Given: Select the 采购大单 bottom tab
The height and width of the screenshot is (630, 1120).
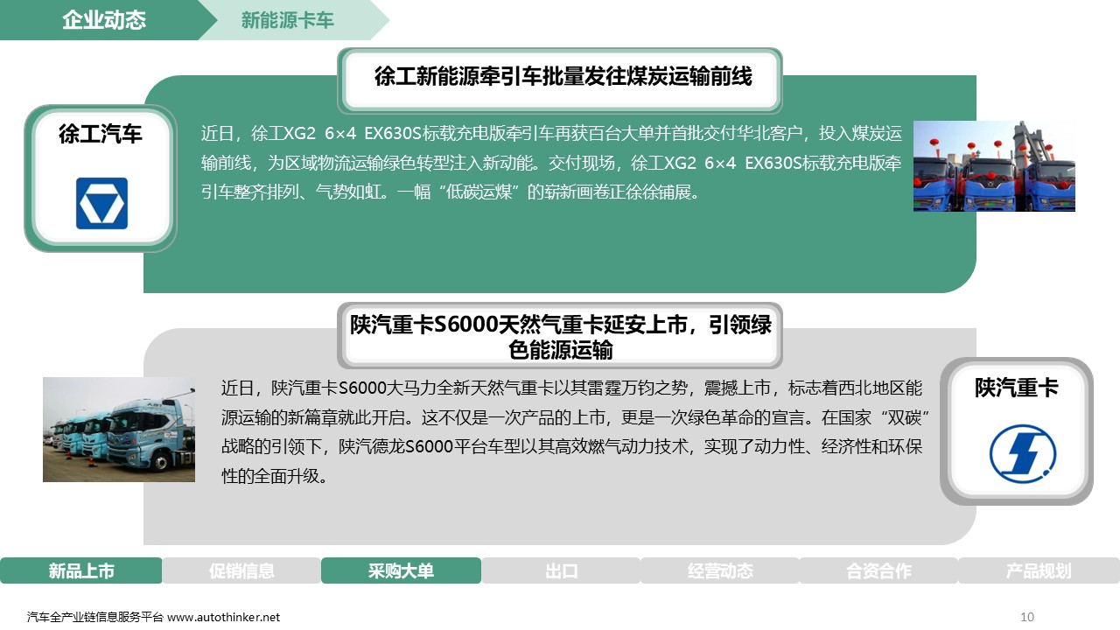Looking at the screenshot, I should [401, 570].
